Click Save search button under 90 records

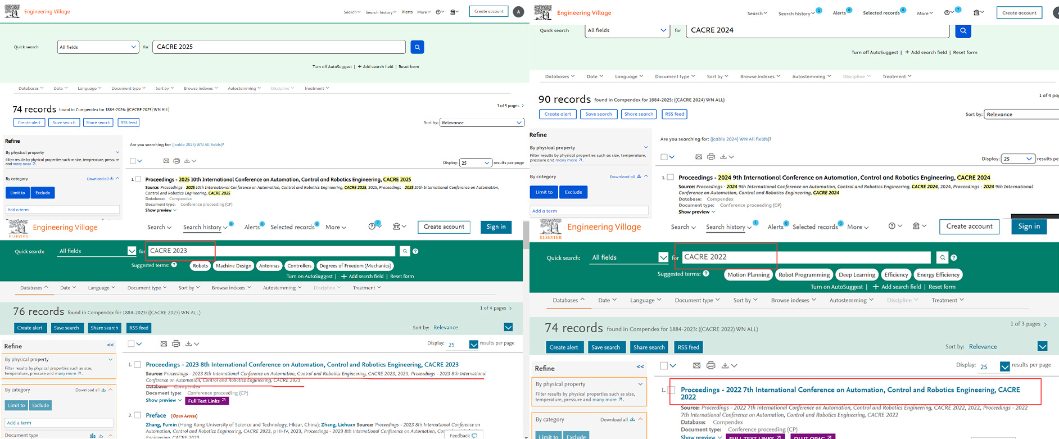point(598,114)
